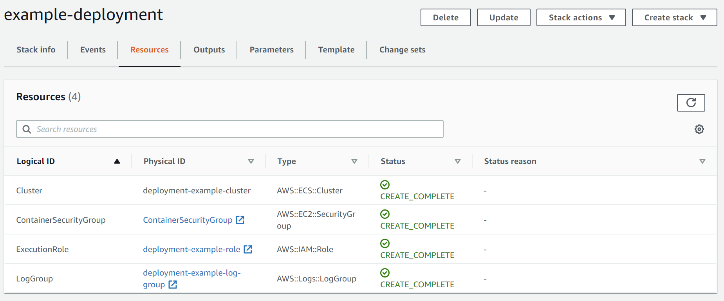Sort by Type column arrow

click(354, 161)
